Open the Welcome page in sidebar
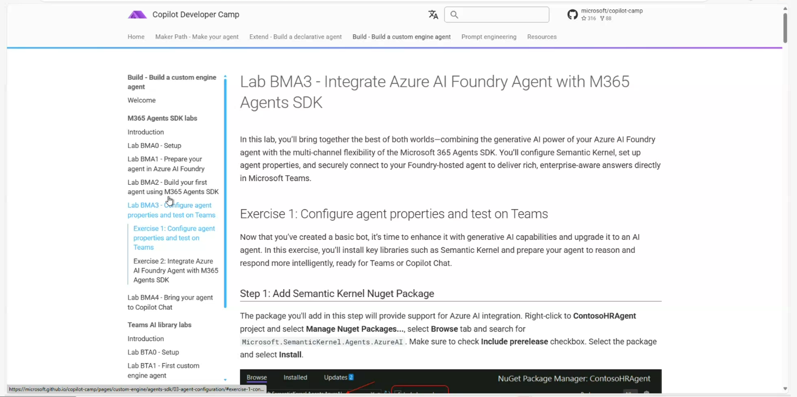 point(142,100)
